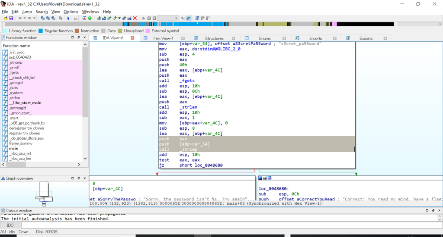This screenshot has height=237, width=443.
Task: Select the _system function in the list
Action: 16,93
